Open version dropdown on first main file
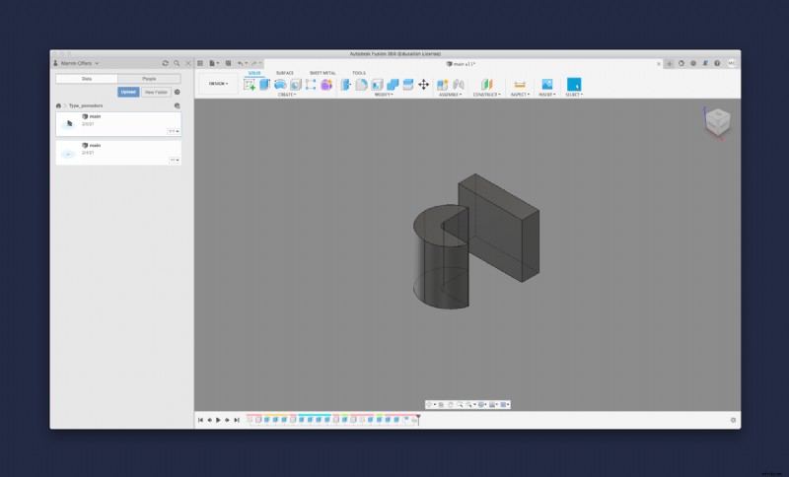Image resolution: width=789 pixels, height=477 pixels. [x=174, y=131]
